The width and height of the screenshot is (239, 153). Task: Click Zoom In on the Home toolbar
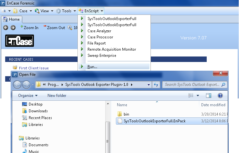click(29, 27)
